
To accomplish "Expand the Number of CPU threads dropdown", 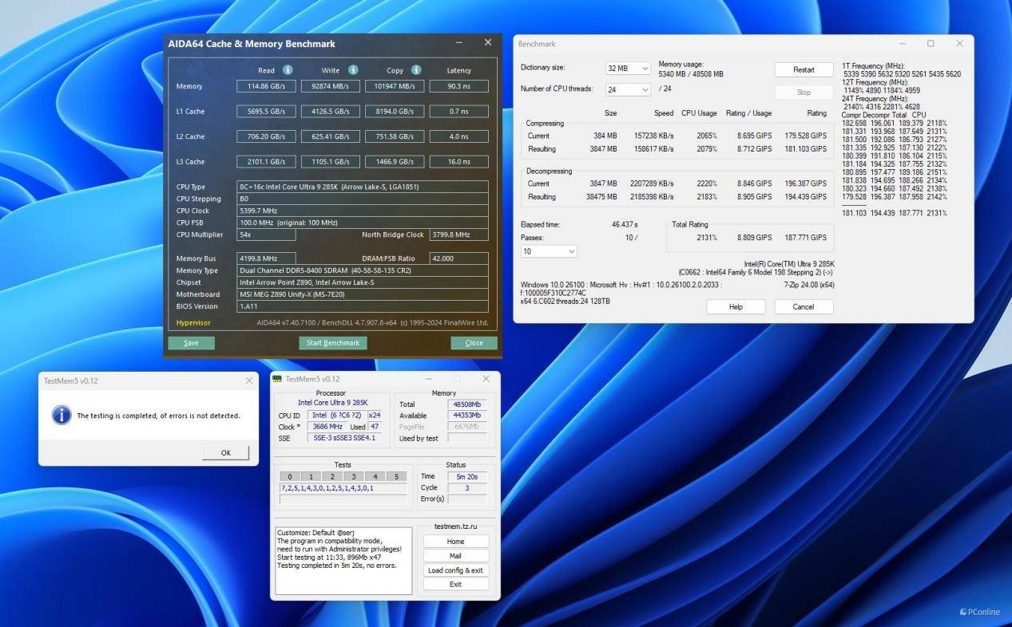I will (x=628, y=89).
